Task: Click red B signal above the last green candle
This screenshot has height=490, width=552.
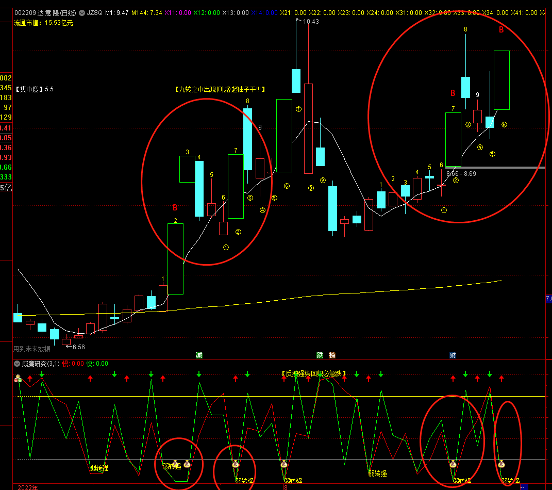Action: [501, 30]
